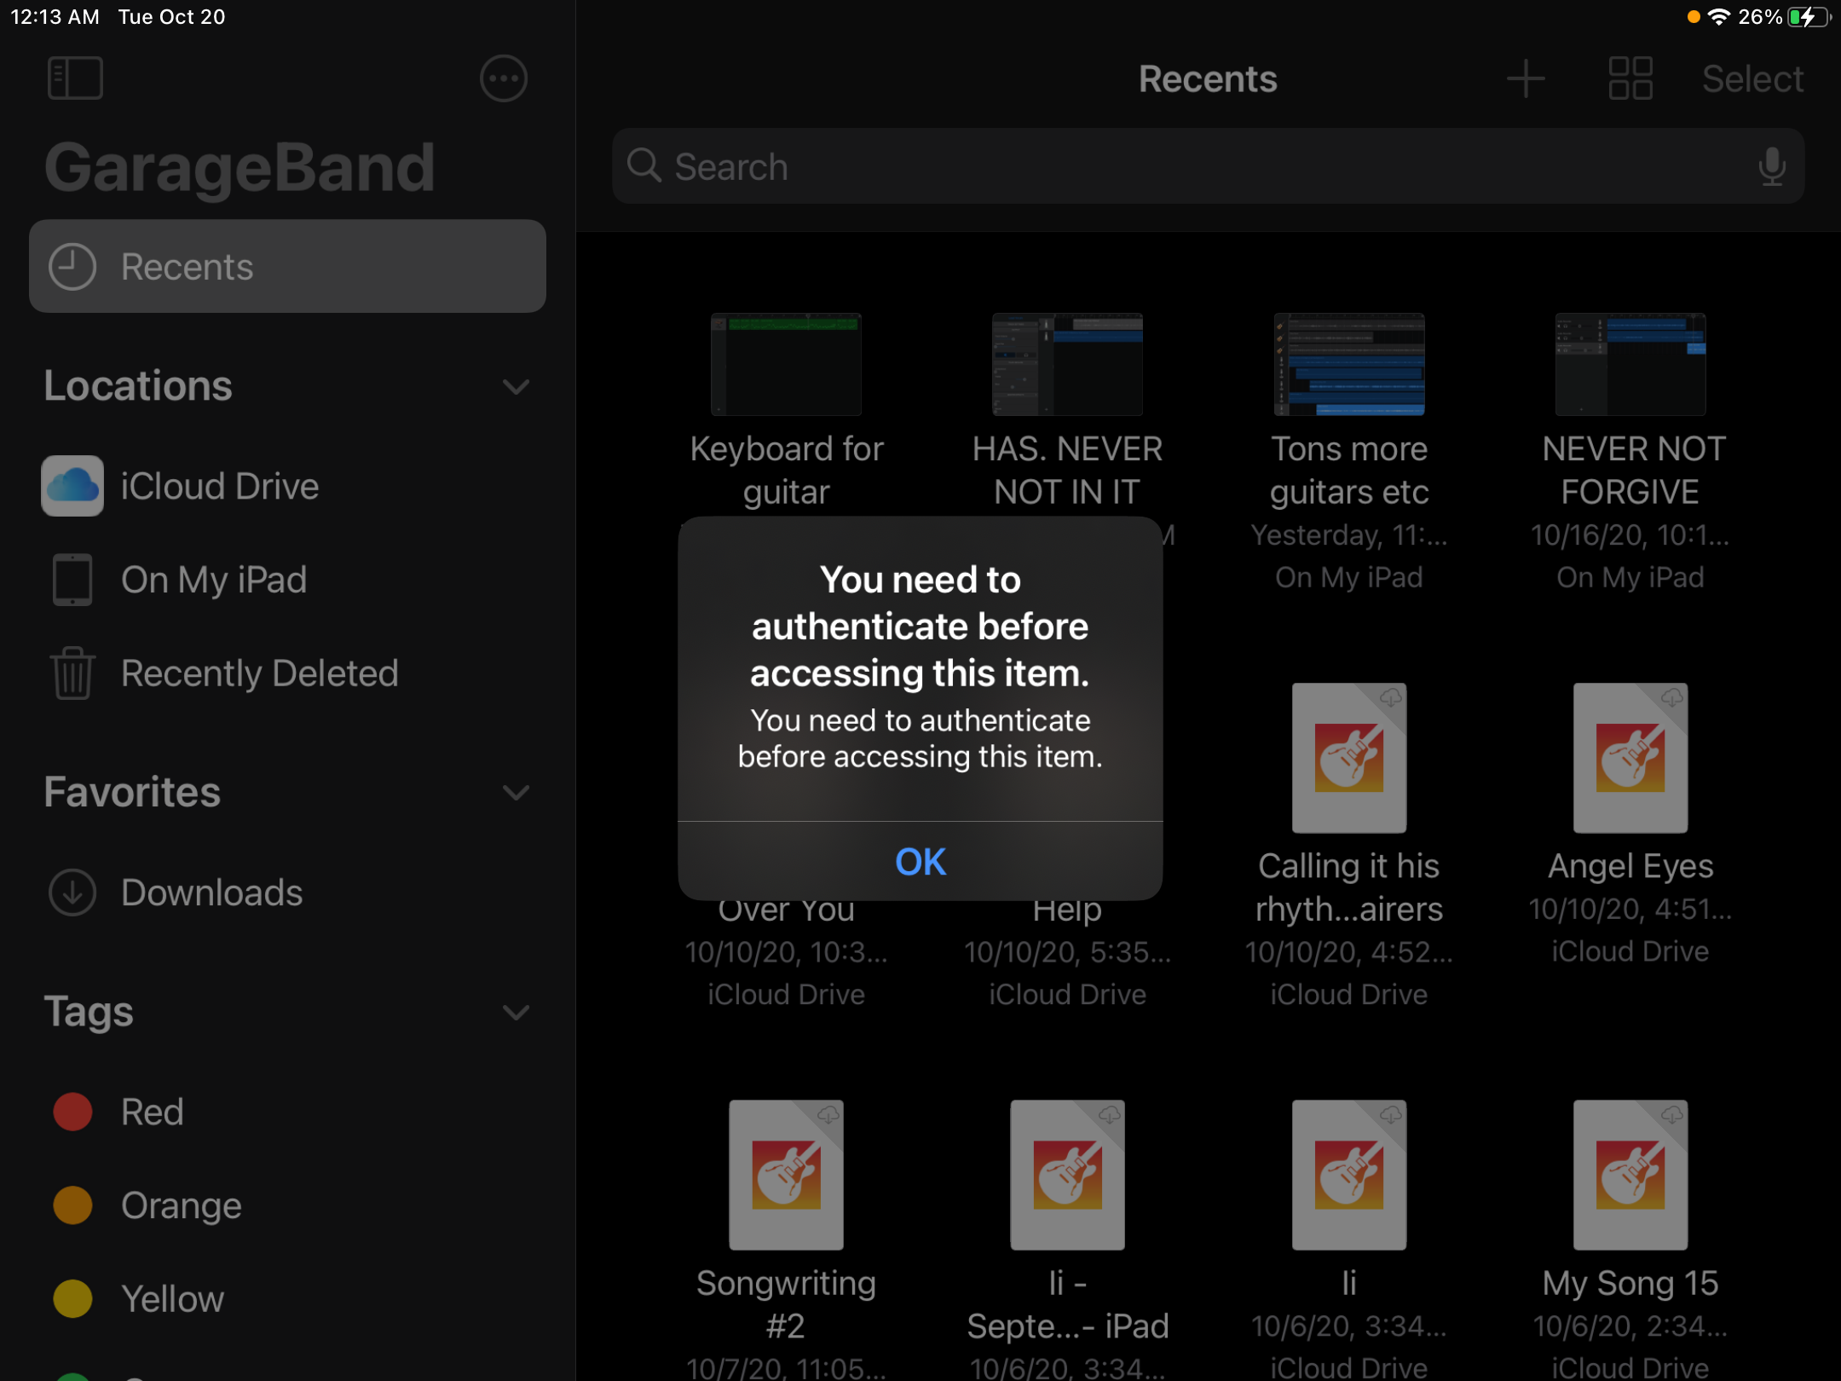Screen dimensions: 1841x1381
Task: Collapse the Locations section chevron
Action: click(x=516, y=386)
